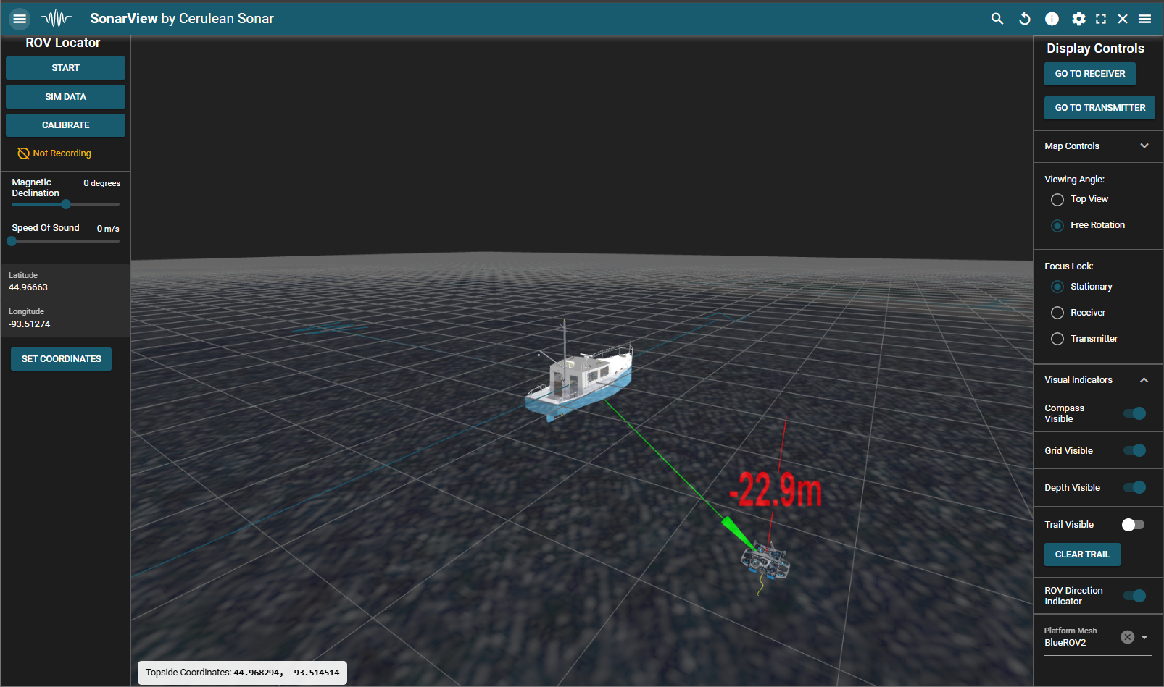This screenshot has height=687, width=1164.
Task: Click SET COORDINATES button
Action: tap(61, 359)
